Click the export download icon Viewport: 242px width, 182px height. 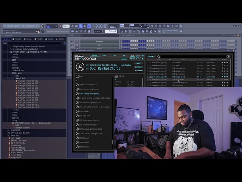[x=181, y=26]
